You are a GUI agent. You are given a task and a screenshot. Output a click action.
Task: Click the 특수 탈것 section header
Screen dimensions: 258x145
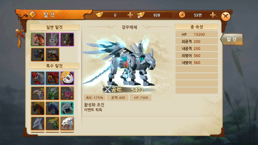[x=55, y=66]
